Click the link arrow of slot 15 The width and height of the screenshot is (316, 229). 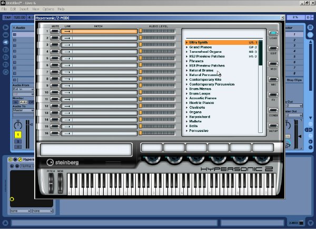67,127
